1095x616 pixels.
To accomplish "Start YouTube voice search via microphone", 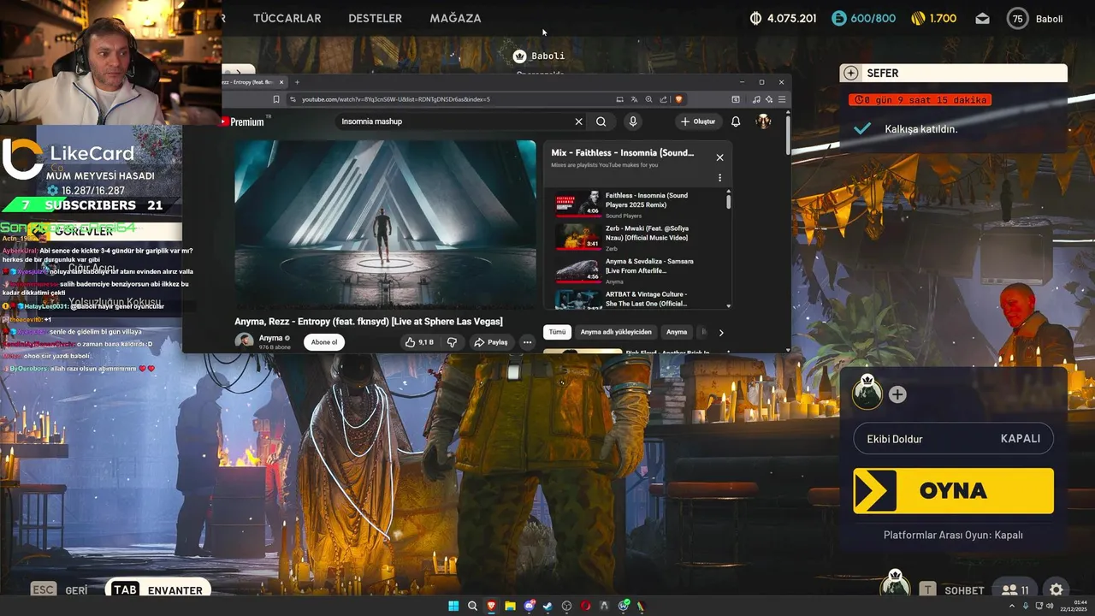I will (633, 121).
